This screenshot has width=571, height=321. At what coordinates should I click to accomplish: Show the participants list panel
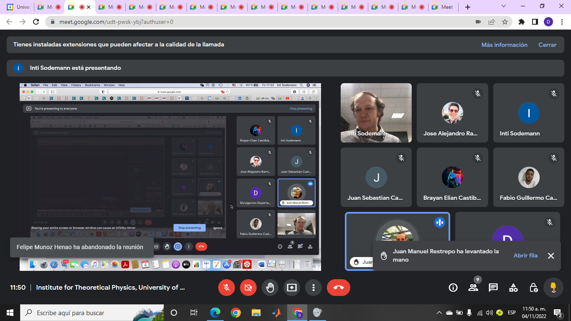click(473, 288)
